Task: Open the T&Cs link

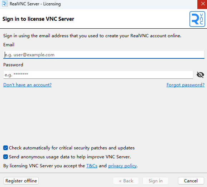Action: point(92,166)
